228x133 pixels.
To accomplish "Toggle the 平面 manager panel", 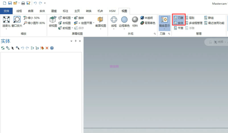I will click(x=179, y=28).
